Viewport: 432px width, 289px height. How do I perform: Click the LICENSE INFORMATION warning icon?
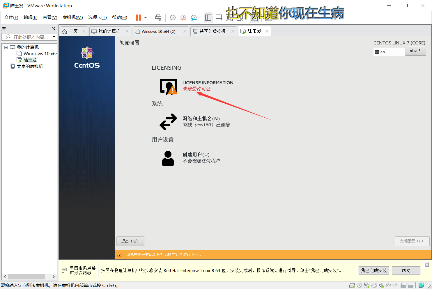coord(169,87)
